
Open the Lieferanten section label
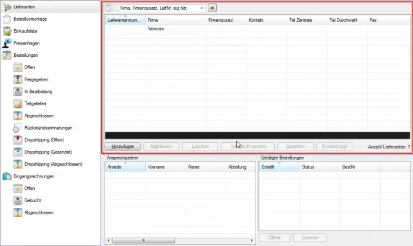tap(25, 7)
